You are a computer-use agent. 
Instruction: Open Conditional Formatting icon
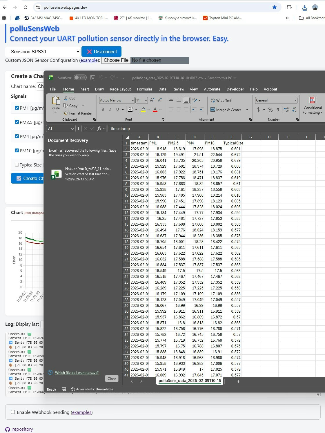[x=313, y=100]
